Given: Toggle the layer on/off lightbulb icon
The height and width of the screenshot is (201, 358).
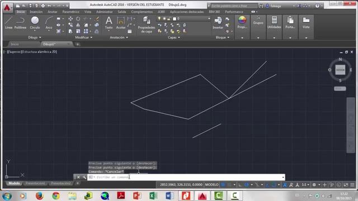Looking at the screenshot, I should click(x=159, y=18).
